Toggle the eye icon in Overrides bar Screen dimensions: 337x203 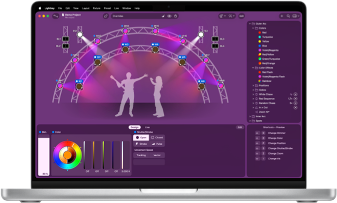click(x=170, y=16)
